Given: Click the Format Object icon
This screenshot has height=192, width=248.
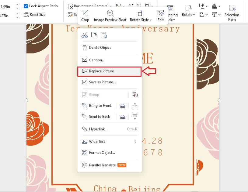Looking at the screenshot, I should 85,153.
